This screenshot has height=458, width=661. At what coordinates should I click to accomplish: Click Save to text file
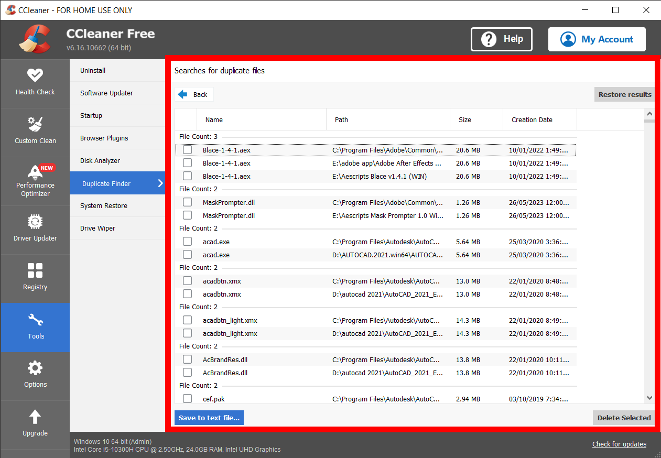[209, 417]
